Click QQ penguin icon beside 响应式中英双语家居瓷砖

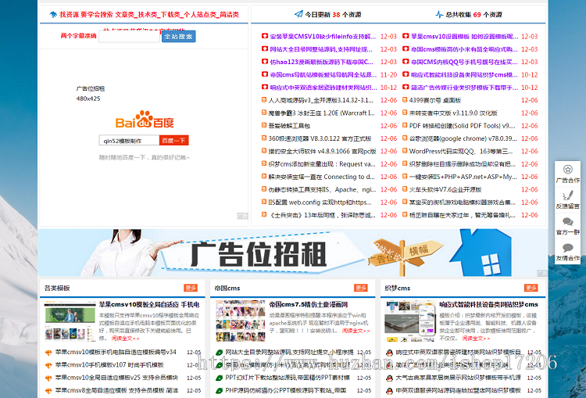tap(389, 353)
